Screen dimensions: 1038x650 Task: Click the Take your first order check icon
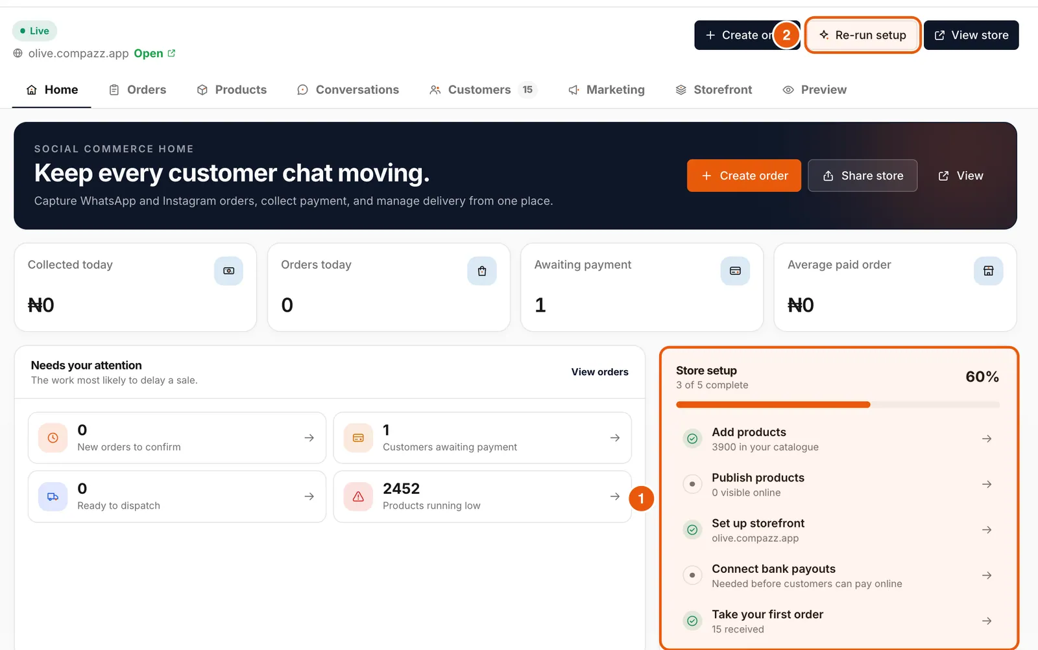tap(692, 621)
